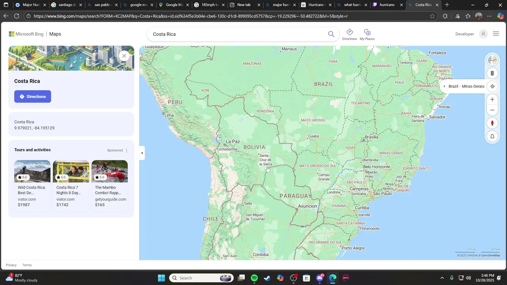Image resolution: width=507 pixels, height=285 pixels.
Task: Click the viator.com $1987 price text
Action: (x=24, y=205)
